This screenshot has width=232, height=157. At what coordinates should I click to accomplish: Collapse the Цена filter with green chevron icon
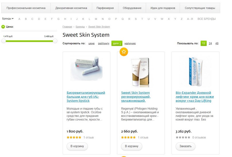3,27
